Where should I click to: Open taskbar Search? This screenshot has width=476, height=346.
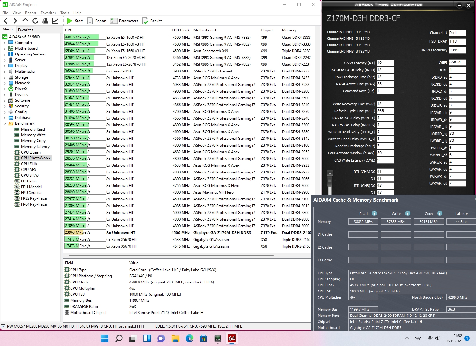[119, 338]
